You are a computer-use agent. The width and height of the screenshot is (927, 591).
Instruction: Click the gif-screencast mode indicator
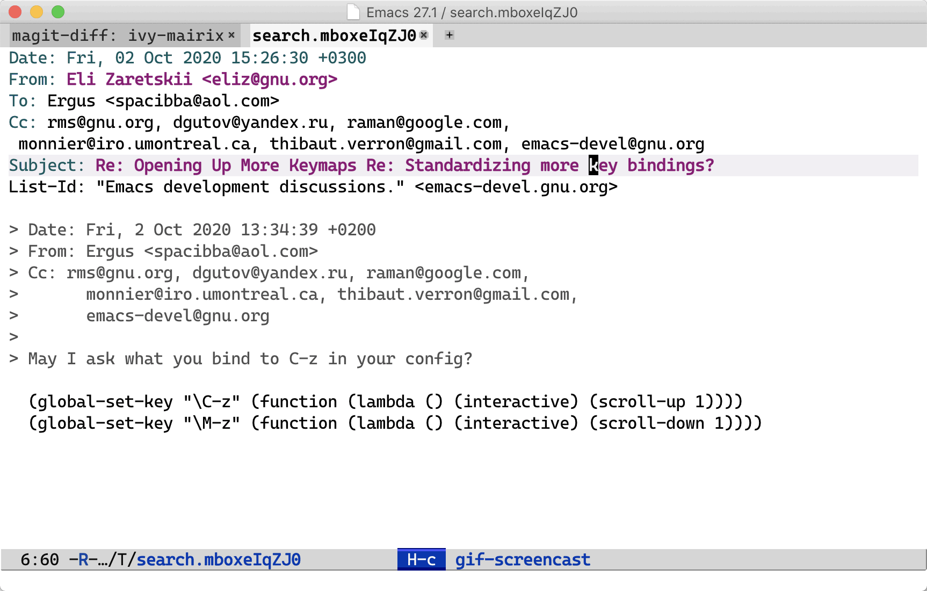(523, 559)
